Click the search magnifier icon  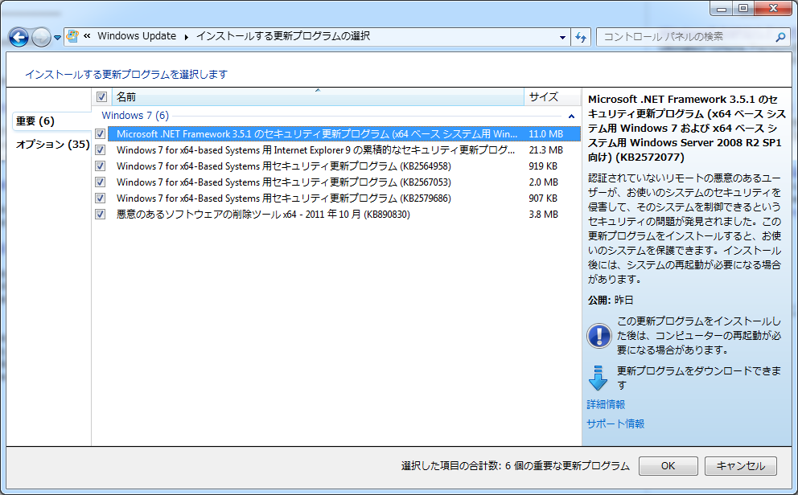pos(779,37)
